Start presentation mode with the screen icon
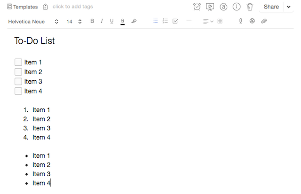301x194 pixels. click(x=210, y=7)
